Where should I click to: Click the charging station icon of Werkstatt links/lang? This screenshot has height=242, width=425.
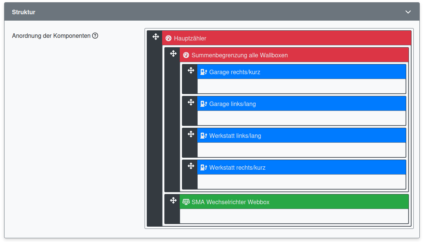point(204,136)
